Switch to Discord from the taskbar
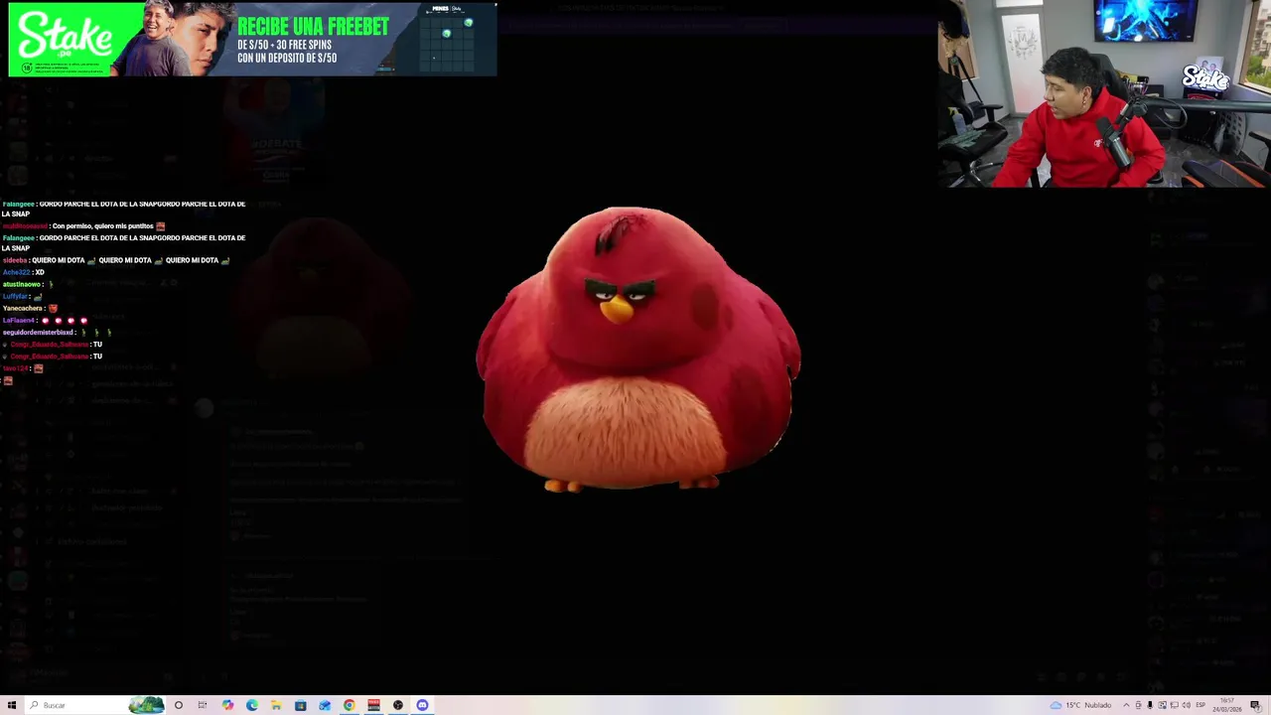This screenshot has width=1271, height=715. (x=423, y=705)
